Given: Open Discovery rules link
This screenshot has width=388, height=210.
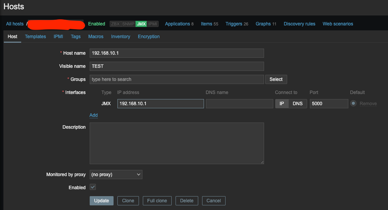Looking at the screenshot, I should [299, 24].
